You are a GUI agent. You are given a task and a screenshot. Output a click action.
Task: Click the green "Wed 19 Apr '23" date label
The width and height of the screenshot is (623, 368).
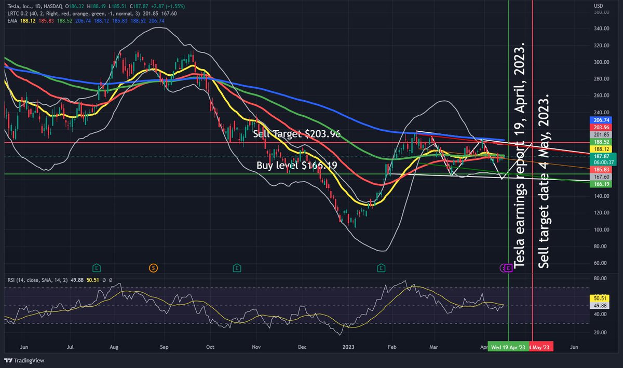point(507,347)
